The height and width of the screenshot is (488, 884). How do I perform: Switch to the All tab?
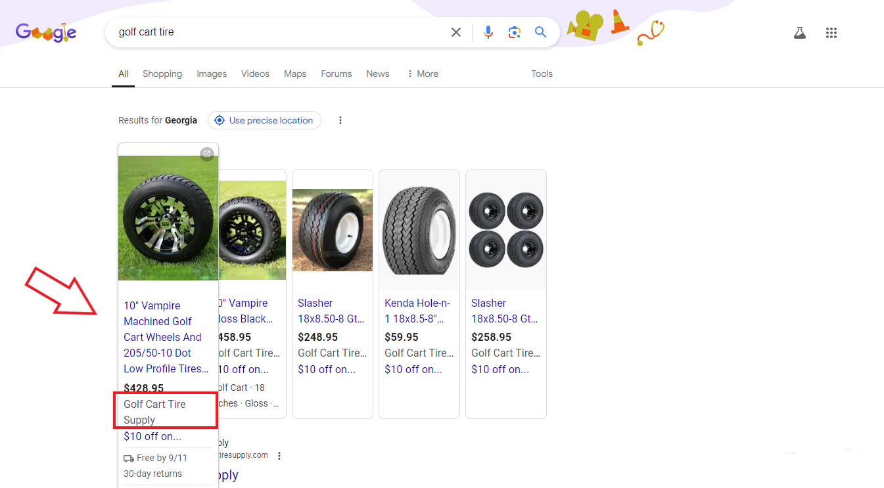[123, 74]
